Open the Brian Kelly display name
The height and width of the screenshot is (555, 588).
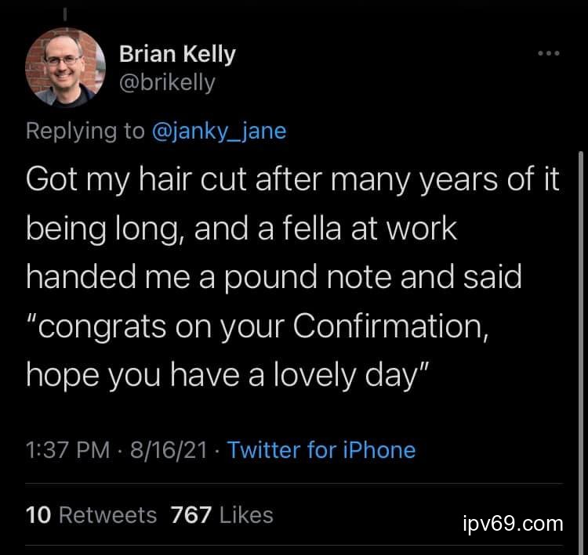pyautogui.click(x=176, y=54)
